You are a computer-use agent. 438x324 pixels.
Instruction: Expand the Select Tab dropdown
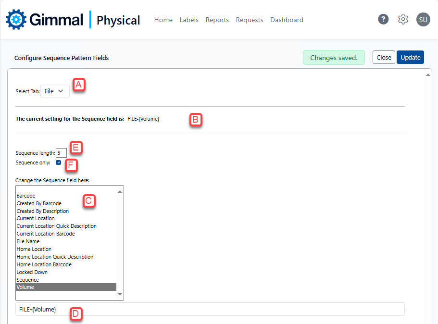coord(55,91)
